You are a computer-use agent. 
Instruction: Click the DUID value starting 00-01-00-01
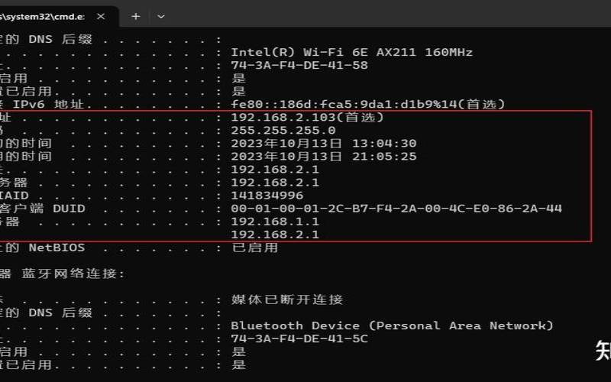[x=396, y=208]
